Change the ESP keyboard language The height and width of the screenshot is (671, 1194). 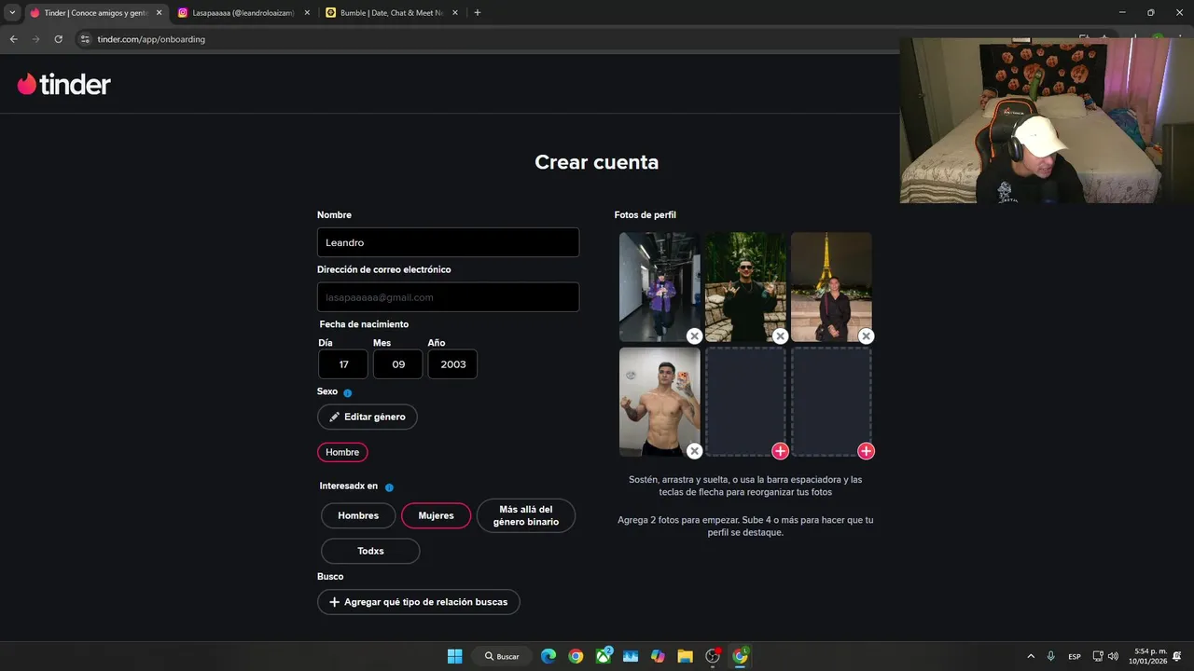pyautogui.click(x=1075, y=656)
